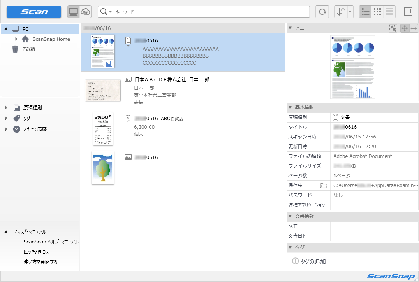Image resolution: width=419 pixels, height=282 pixels.
Task: Select the ABC receipt thumbnail
Action: click(x=103, y=129)
